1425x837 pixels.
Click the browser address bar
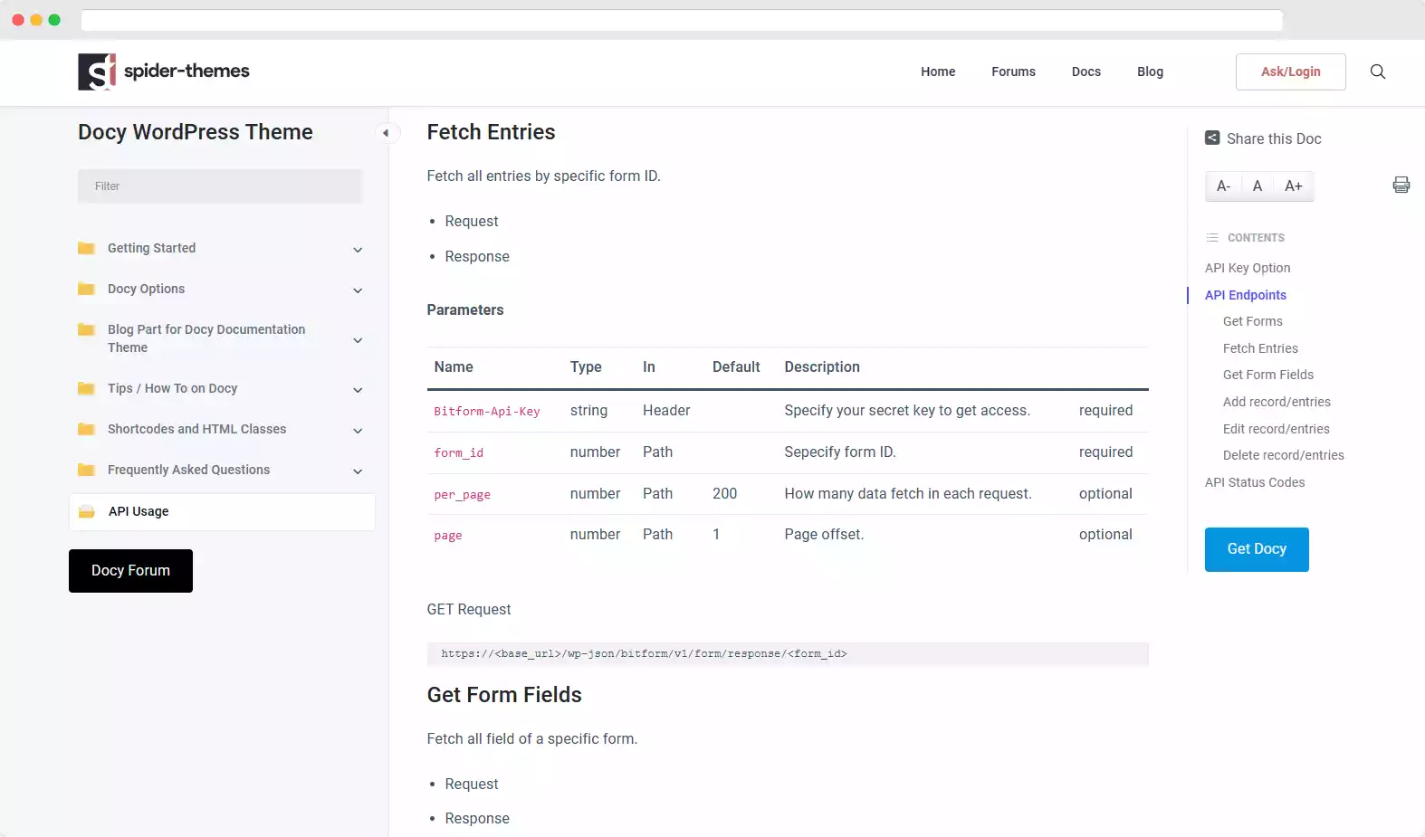(682, 20)
